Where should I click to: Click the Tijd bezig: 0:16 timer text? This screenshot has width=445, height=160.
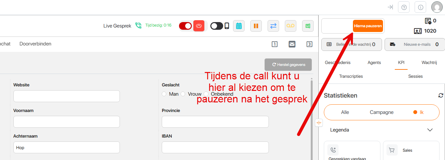tap(158, 25)
